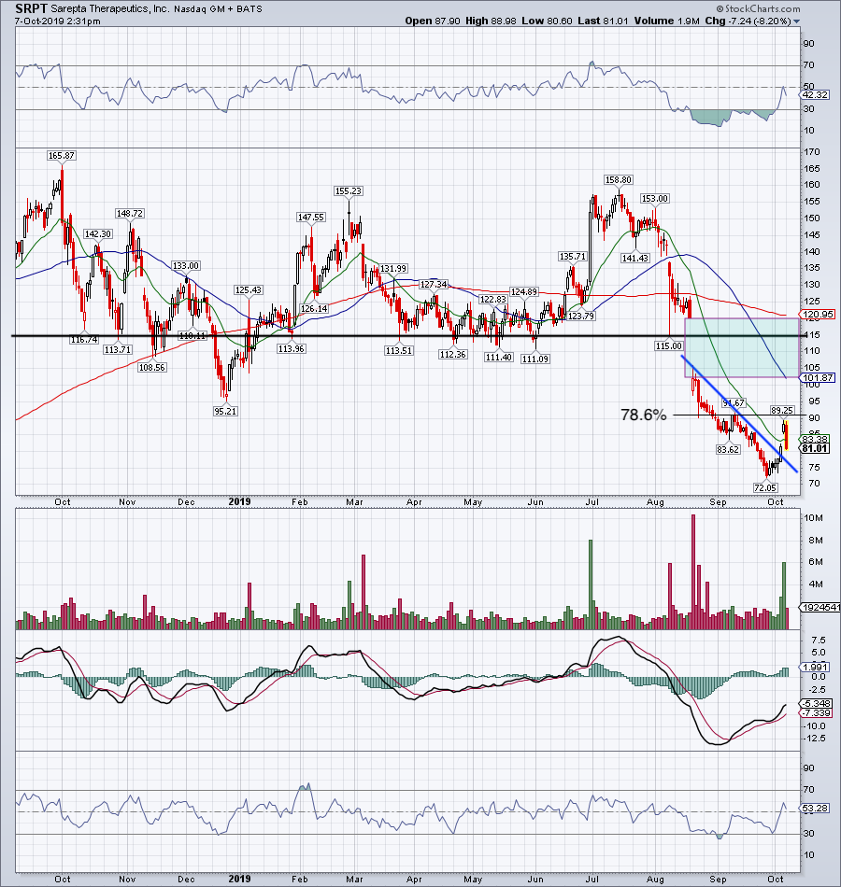Click the -7.339 MACD signal value
841x887 pixels.
tap(818, 713)
